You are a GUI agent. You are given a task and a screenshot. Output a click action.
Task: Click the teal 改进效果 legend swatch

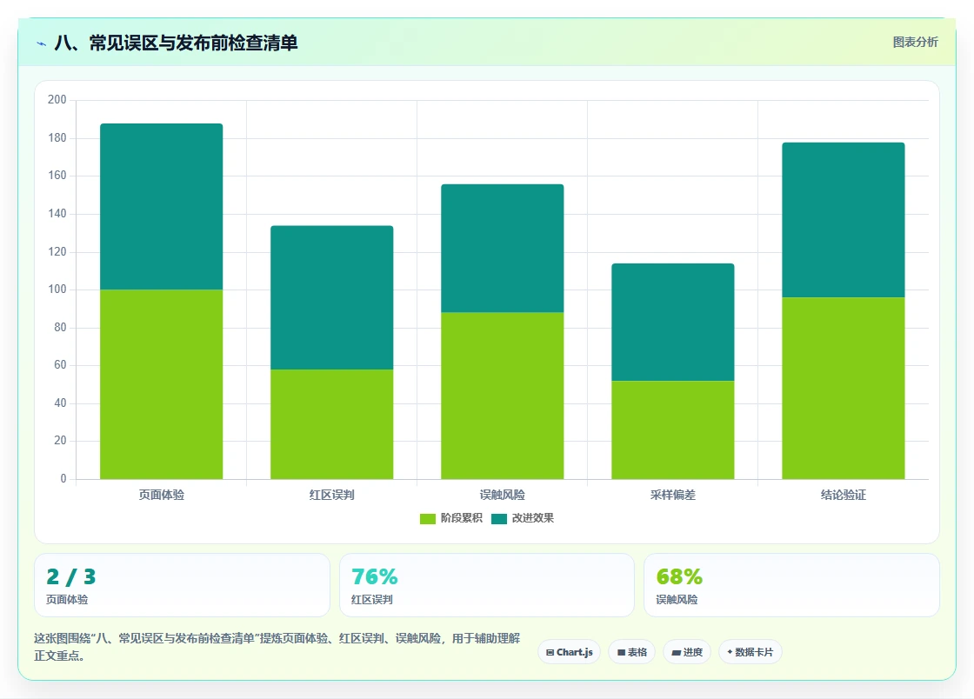pyautogui.click(x=499, y=519)
